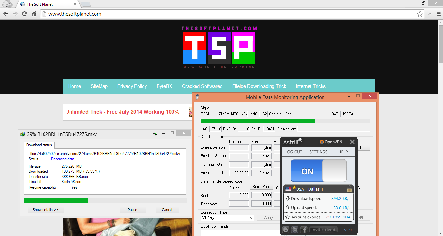443x236 pixels.
Task: Pause the mkv download
Action: click(133, 210)
